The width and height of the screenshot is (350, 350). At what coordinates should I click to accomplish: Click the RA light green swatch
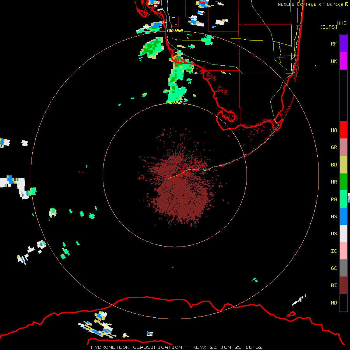(343, 199)
